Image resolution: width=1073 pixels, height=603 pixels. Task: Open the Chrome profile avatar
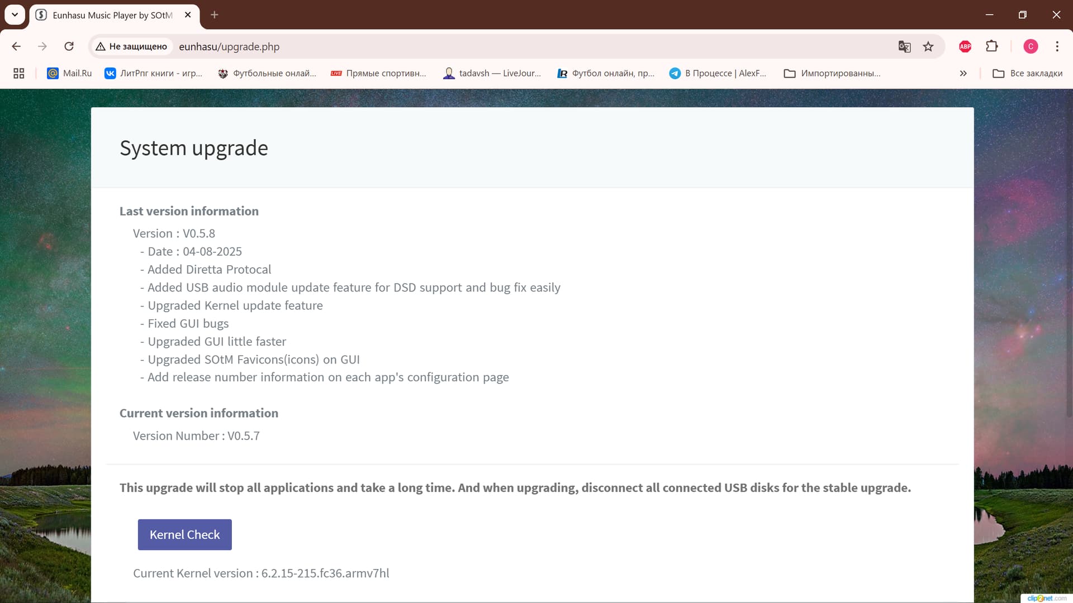(1031, 46)
